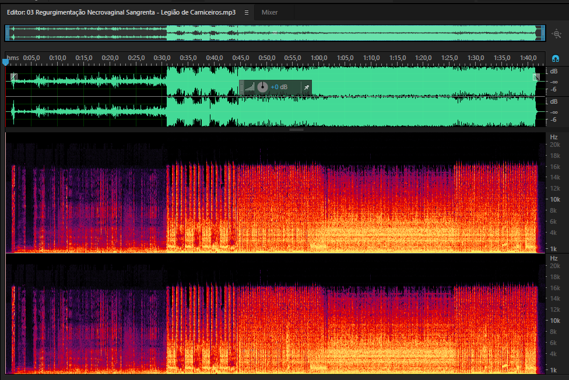The height and width of the screenshot is (380, 569).
Task: Click the 1:00,0 mark on time ruler
Action: 319,58
